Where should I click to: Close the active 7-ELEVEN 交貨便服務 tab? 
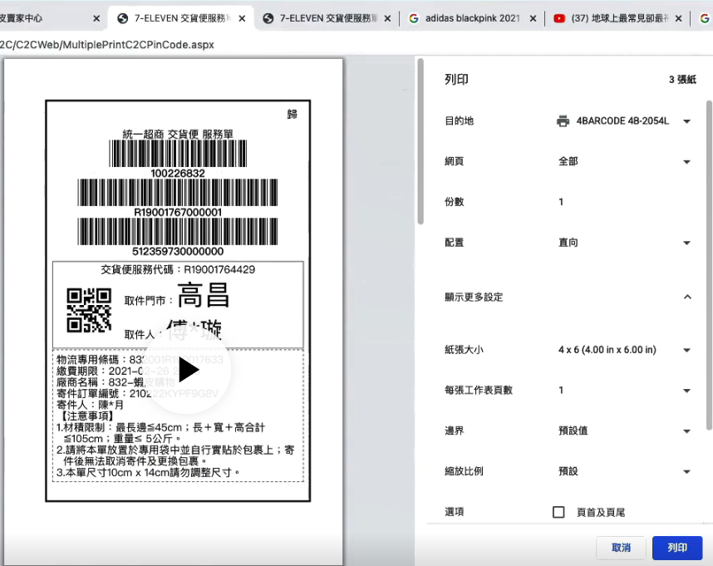pos(242,18)
